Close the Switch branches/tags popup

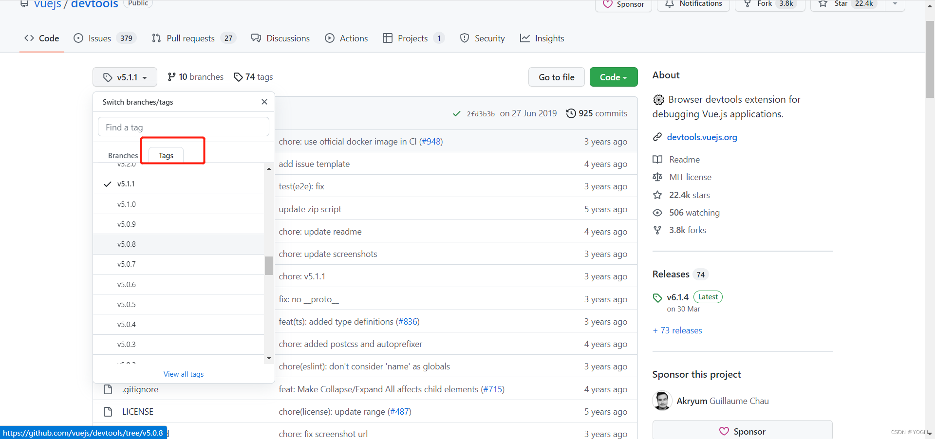(x=264, y=102)
